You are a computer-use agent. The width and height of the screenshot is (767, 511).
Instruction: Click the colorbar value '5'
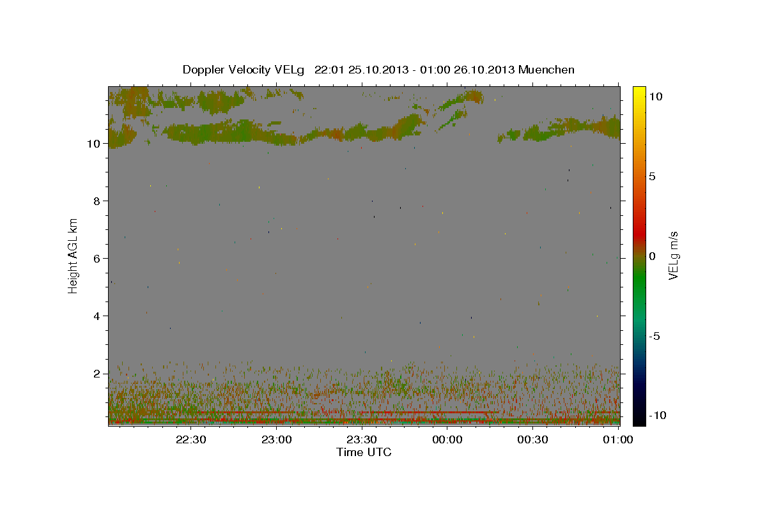tap(653, 176)
